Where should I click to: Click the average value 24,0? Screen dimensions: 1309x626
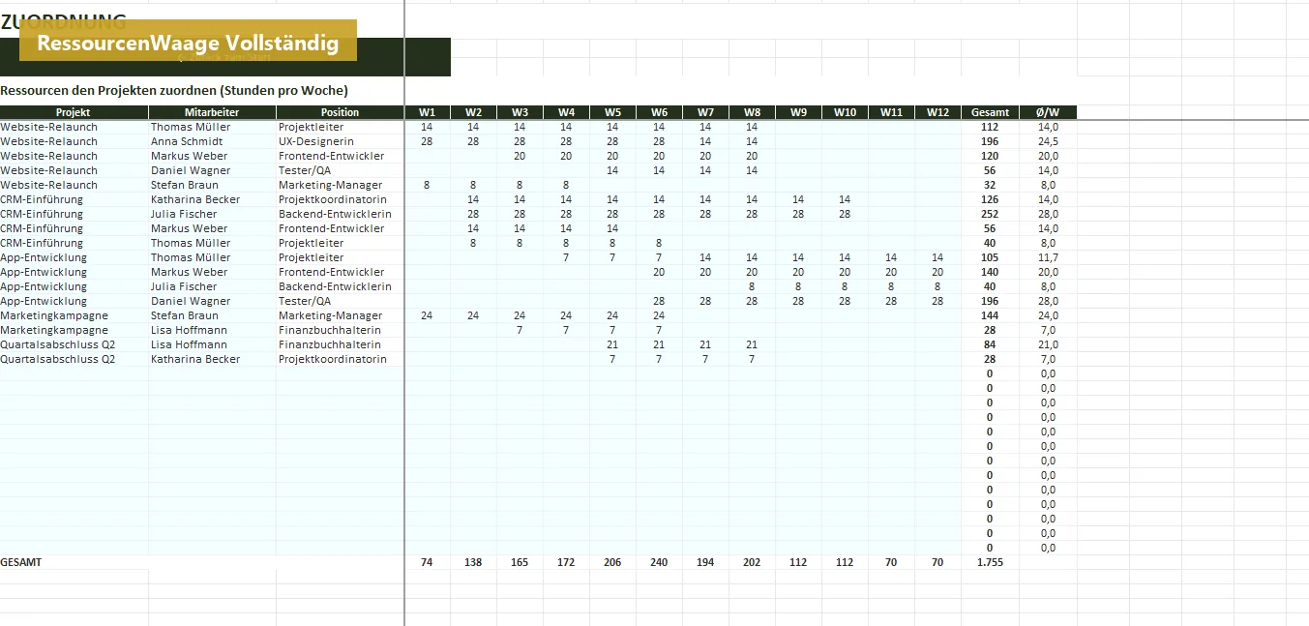[1048, 315]
